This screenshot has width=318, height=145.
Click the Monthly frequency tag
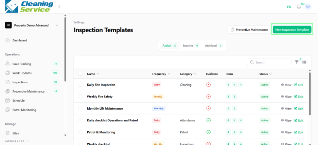(159, 109)
